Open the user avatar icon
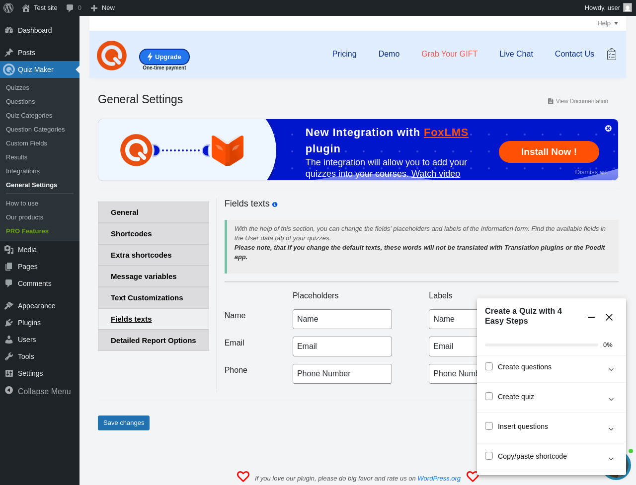 point(628,8)
